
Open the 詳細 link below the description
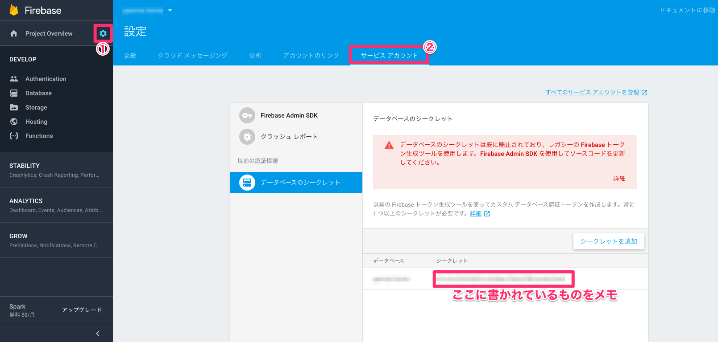[x=476, y=214]
